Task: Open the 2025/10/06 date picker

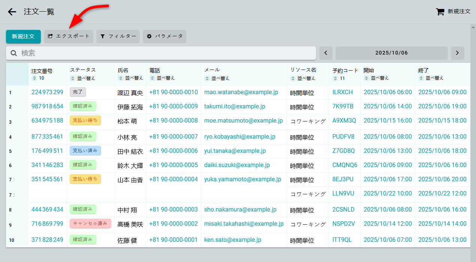Action: pos(391,53)
